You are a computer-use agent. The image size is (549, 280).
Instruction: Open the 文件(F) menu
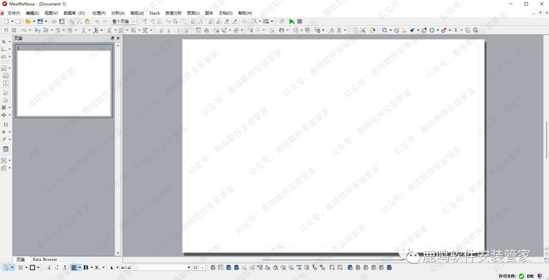point(14,13)
